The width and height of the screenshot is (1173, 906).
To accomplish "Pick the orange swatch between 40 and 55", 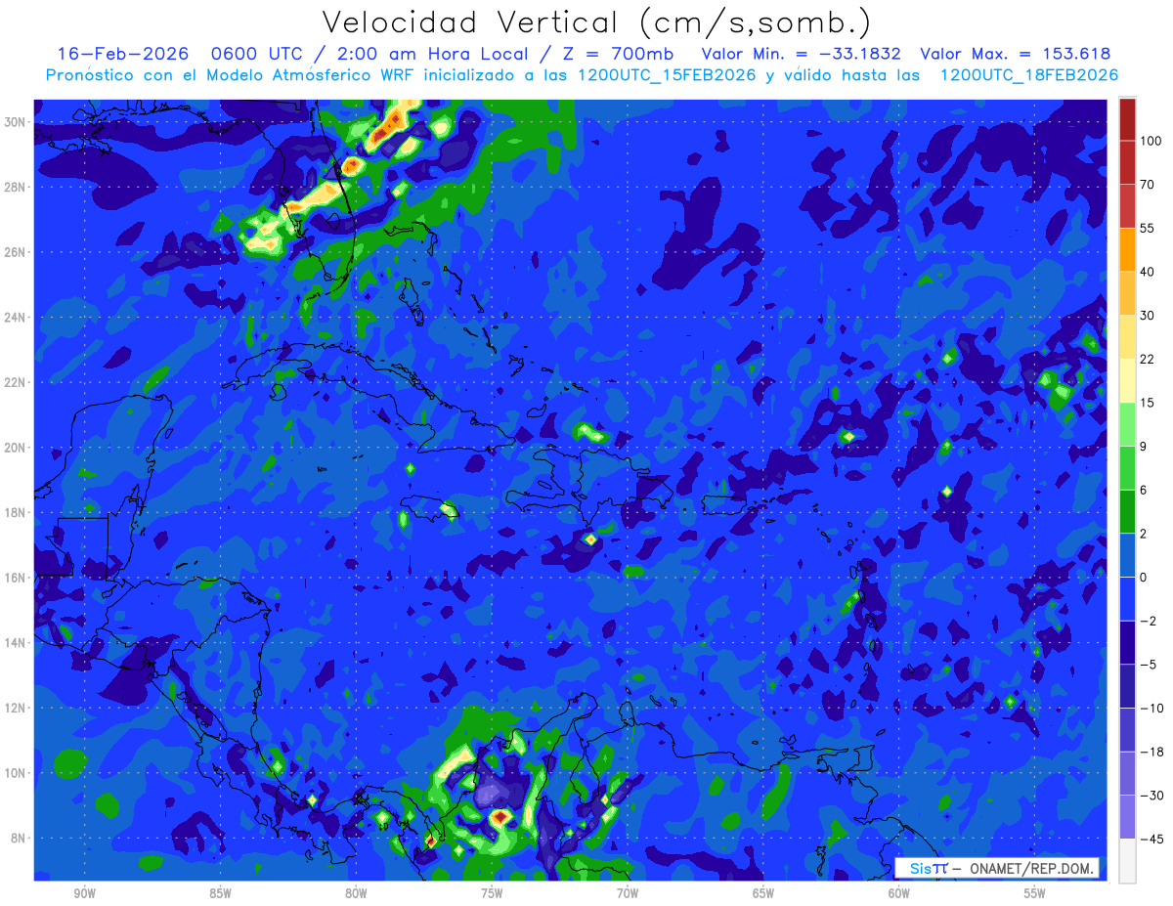I will tap(1127, 249).
